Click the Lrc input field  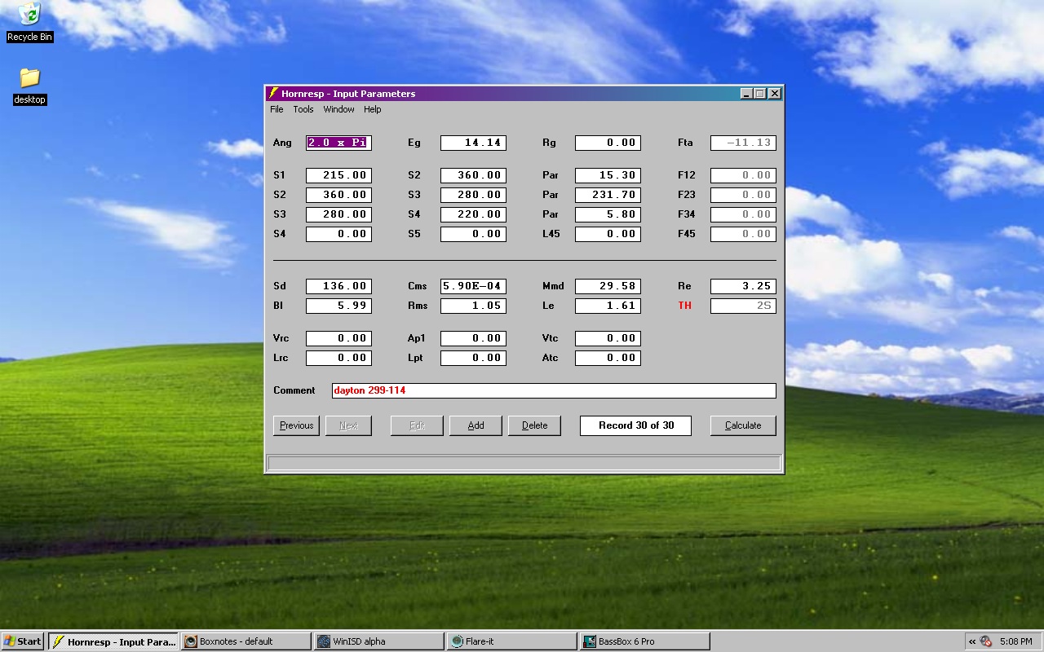coord(338,358)
